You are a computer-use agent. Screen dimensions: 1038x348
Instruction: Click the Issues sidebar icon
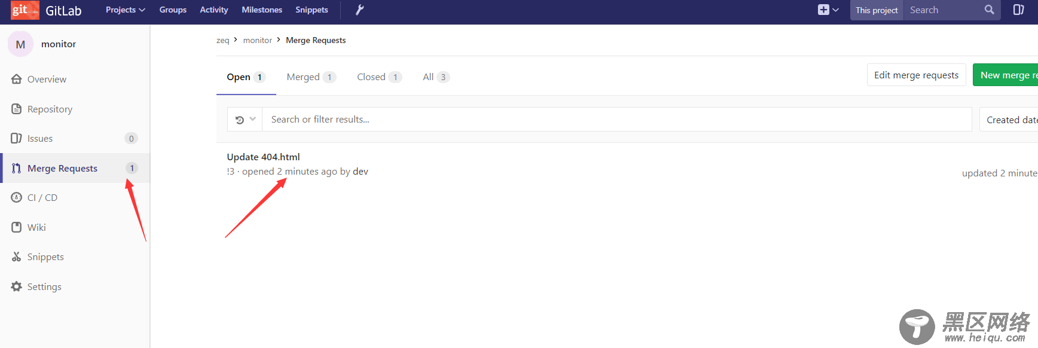click(x=17, y=138)
